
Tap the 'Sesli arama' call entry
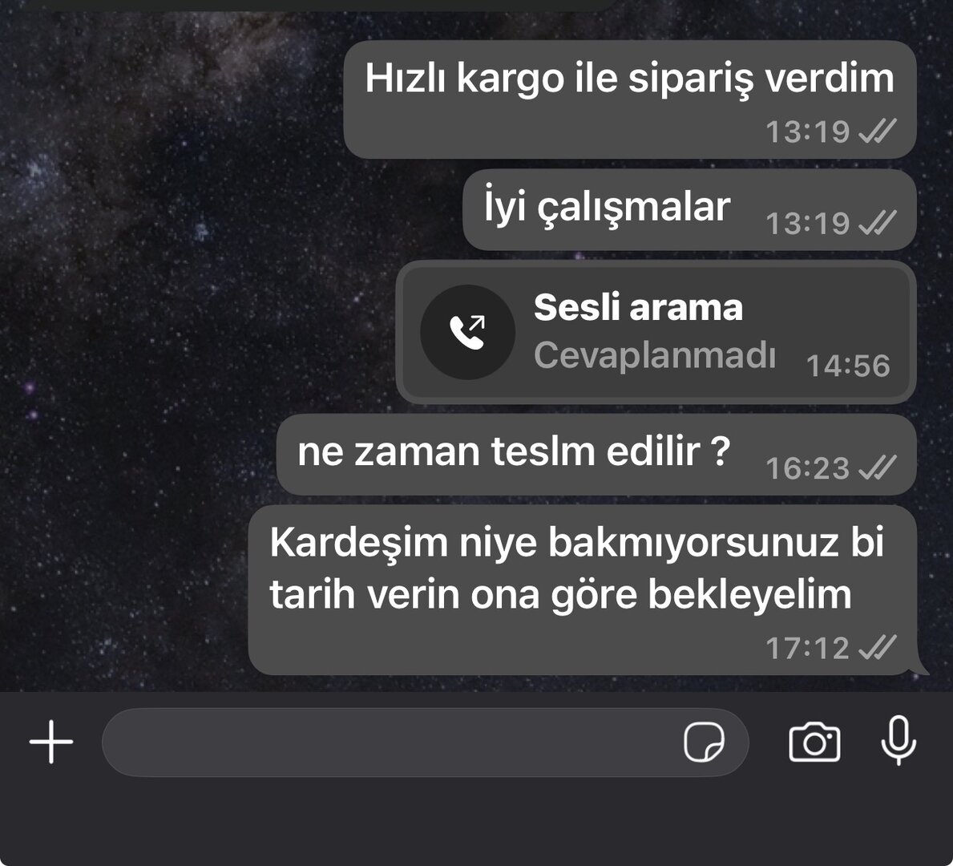(656, 332)
